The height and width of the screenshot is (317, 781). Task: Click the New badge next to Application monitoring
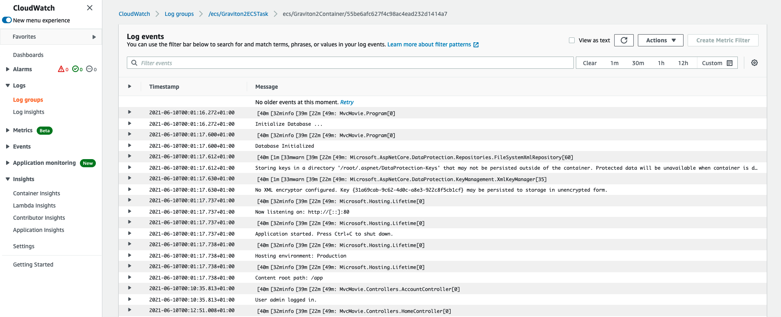click(88, 163)
